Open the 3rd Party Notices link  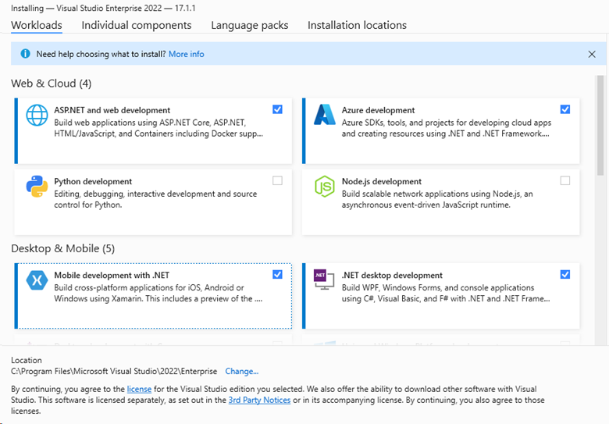(259, 400)
